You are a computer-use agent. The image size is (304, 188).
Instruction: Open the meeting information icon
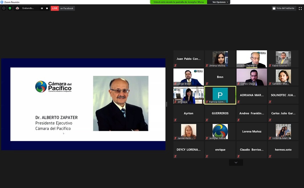(4, 8)
